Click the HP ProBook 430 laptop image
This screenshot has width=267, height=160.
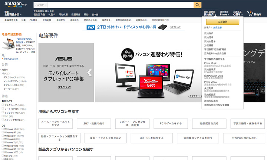[x=179, y=81]
